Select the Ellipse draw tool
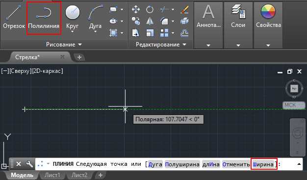The width and height of the screenshot is (307, 180). [114, 21]
